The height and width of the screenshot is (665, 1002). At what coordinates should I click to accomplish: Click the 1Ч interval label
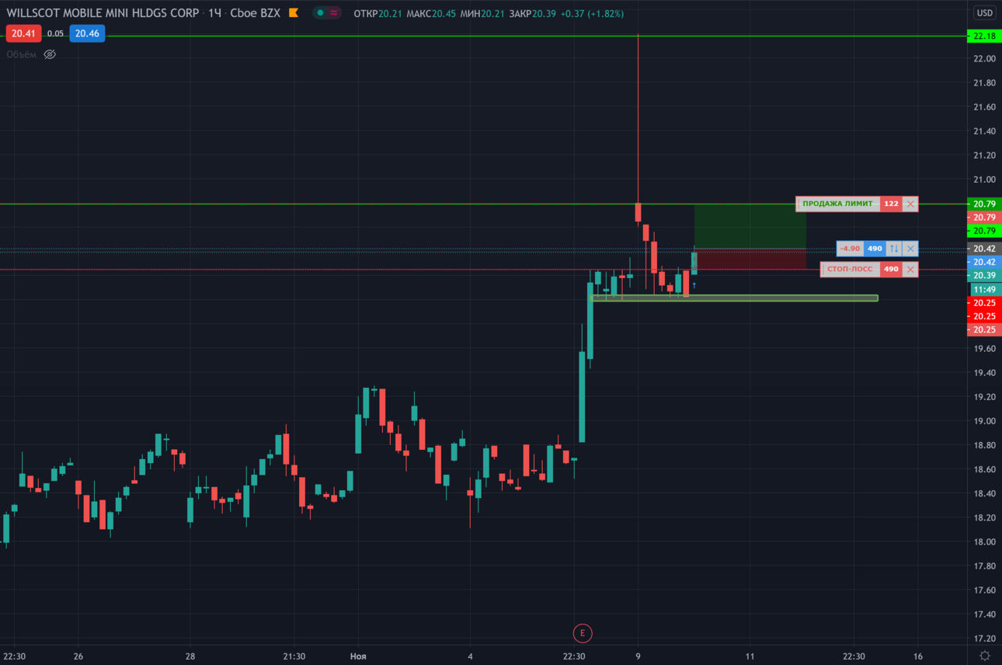214,13
